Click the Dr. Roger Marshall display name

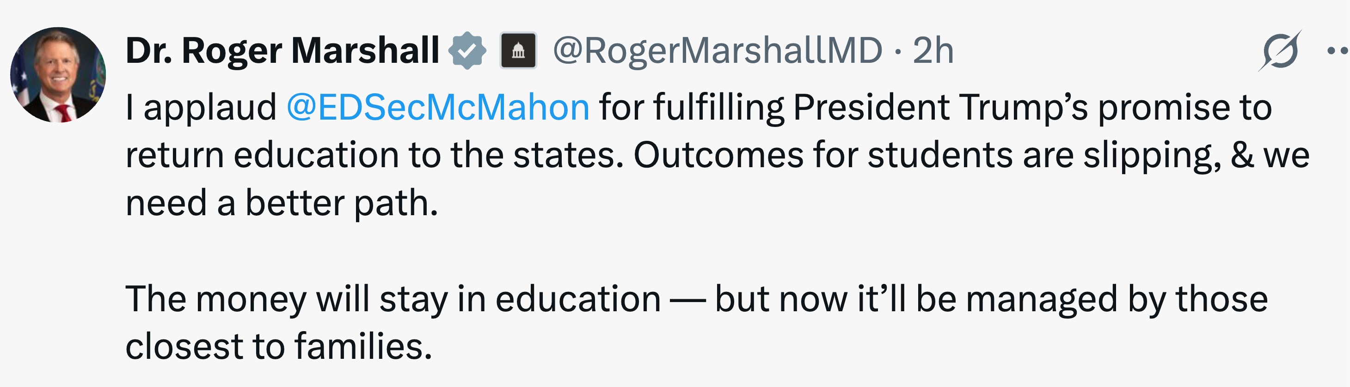point(282,51)
